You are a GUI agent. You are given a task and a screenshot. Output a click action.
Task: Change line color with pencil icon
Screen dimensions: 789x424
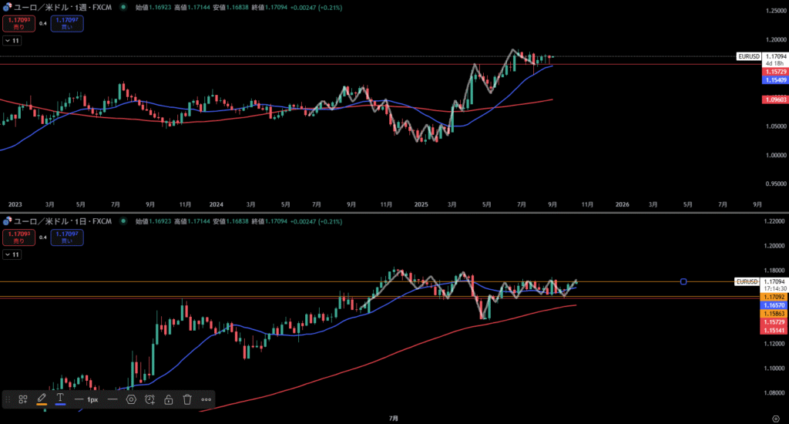click(x=42, y=399)
